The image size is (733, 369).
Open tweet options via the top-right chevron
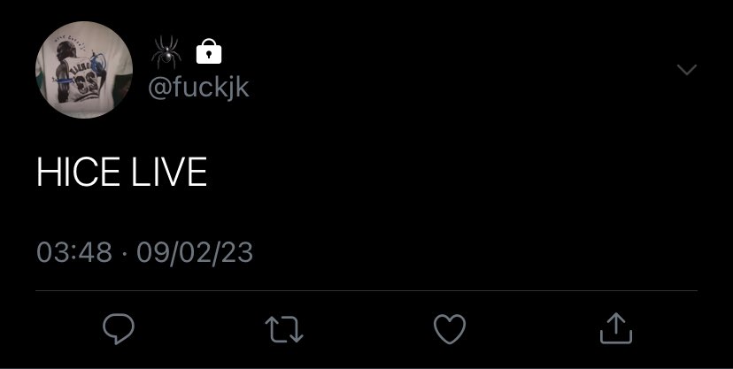click(687, 70)
